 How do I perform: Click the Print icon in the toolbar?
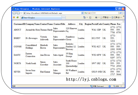point(96,17)
